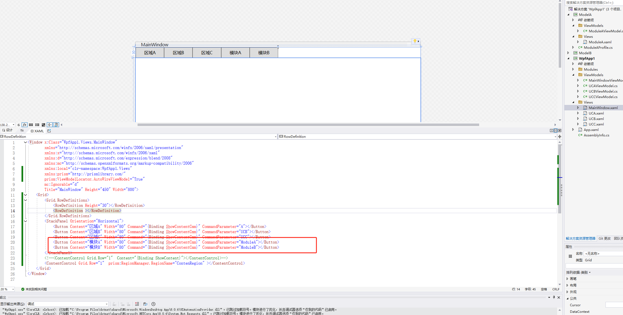Click the solution explorer search field
This screenshot has width=623, height=315.
coord(591,2)
